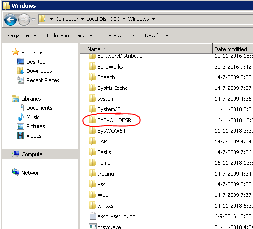
Task: Click the 6-9-2016 12:50 date entry
Action: [x=233, y=216]
